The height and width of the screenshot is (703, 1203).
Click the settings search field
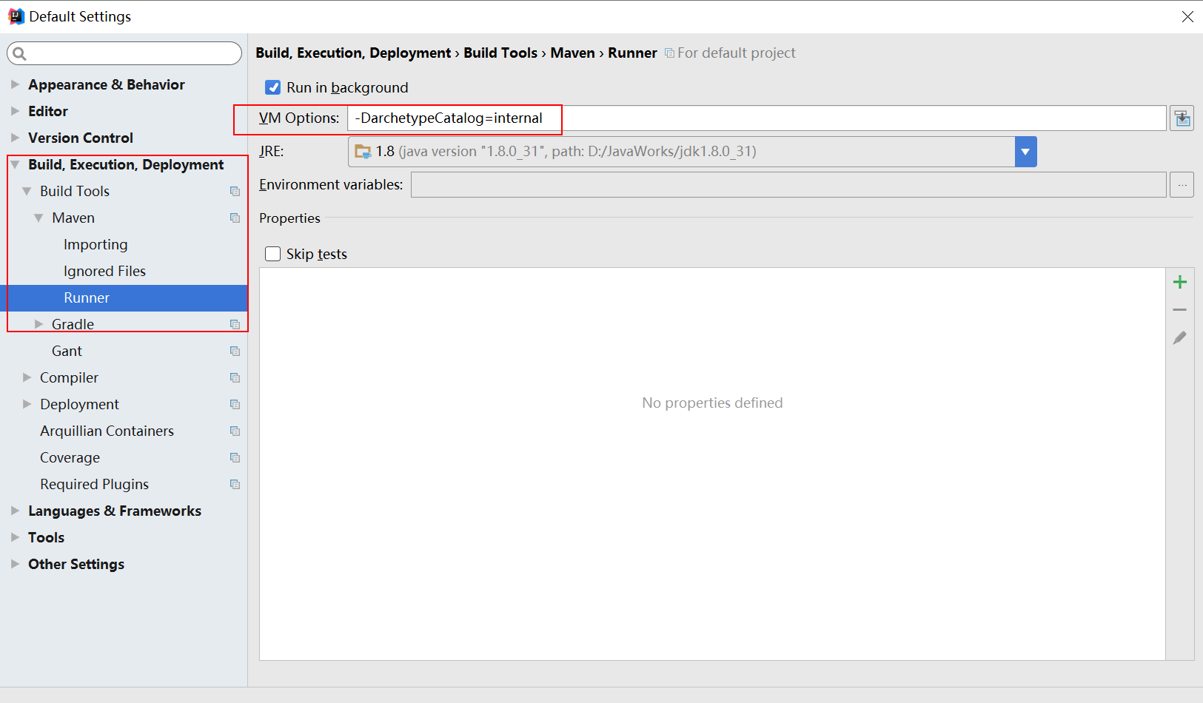[124, 53]
